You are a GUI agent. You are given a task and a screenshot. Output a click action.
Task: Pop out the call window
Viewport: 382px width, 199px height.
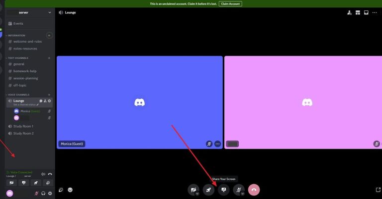click(378, 190)
